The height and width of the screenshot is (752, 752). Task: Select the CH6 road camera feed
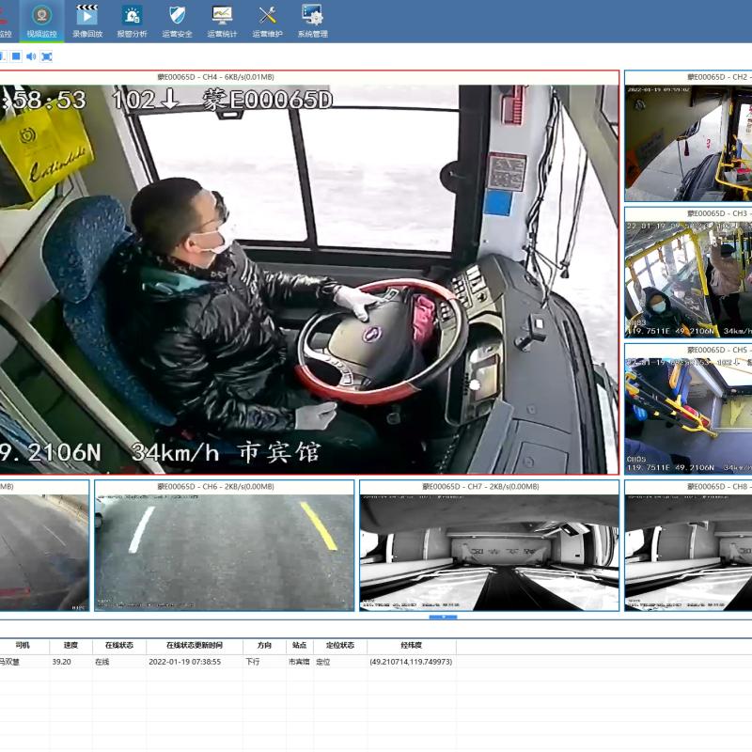click(225, 552)
